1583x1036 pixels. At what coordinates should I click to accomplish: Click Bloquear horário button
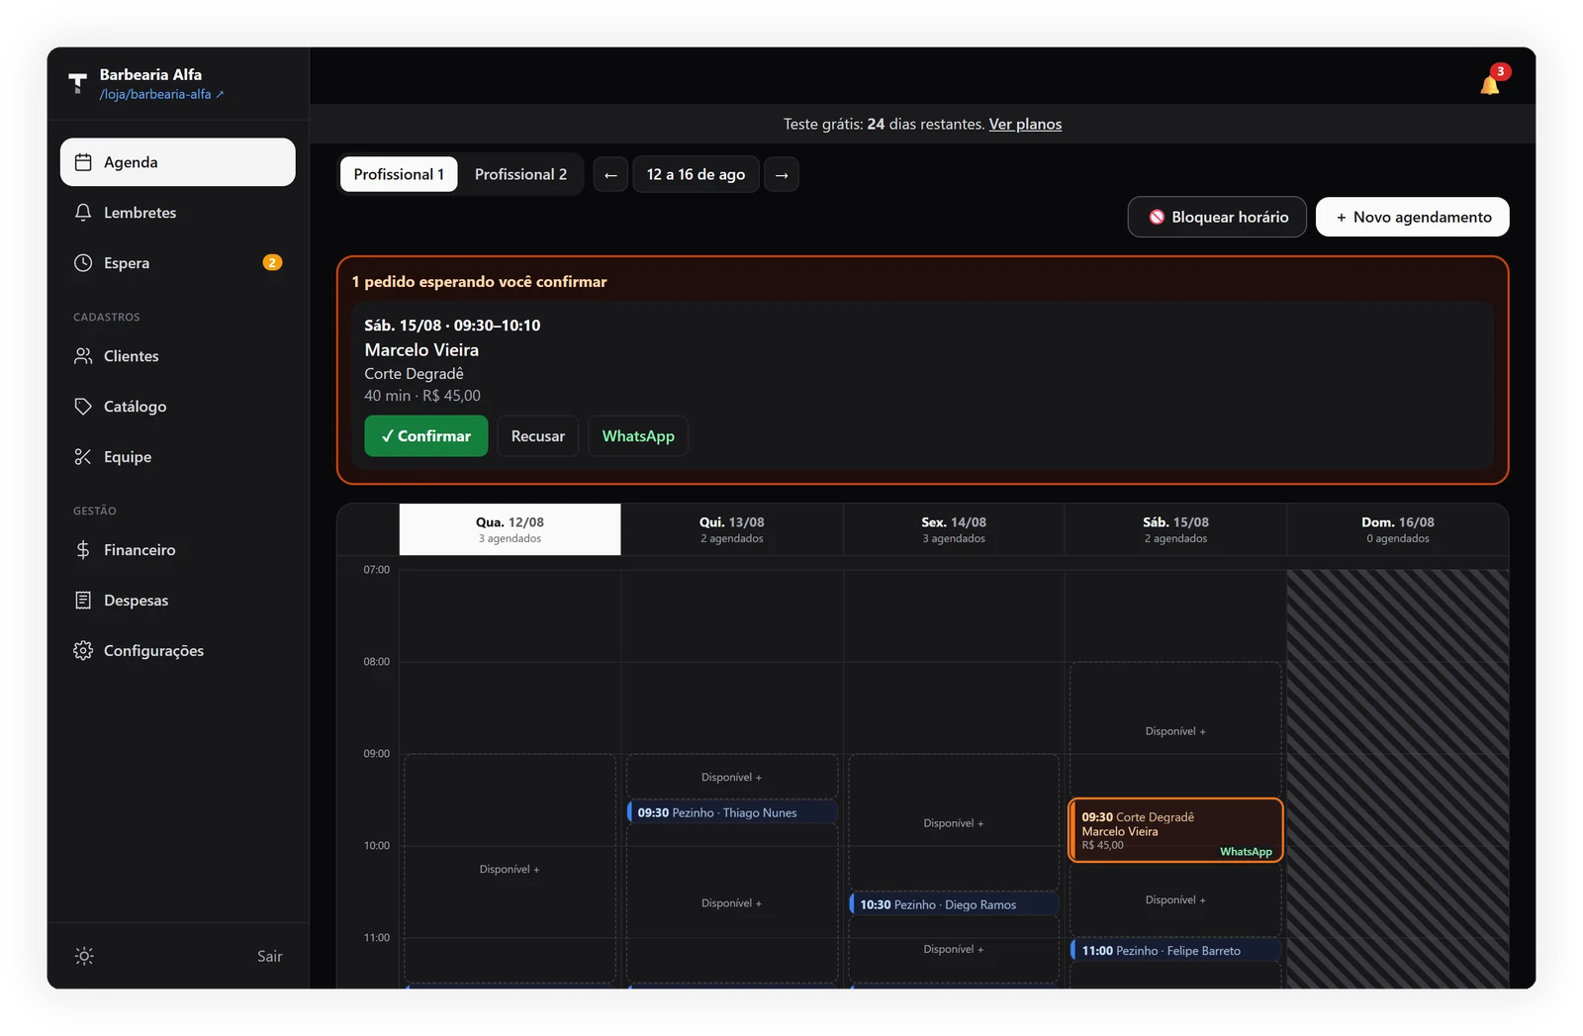1217,217
